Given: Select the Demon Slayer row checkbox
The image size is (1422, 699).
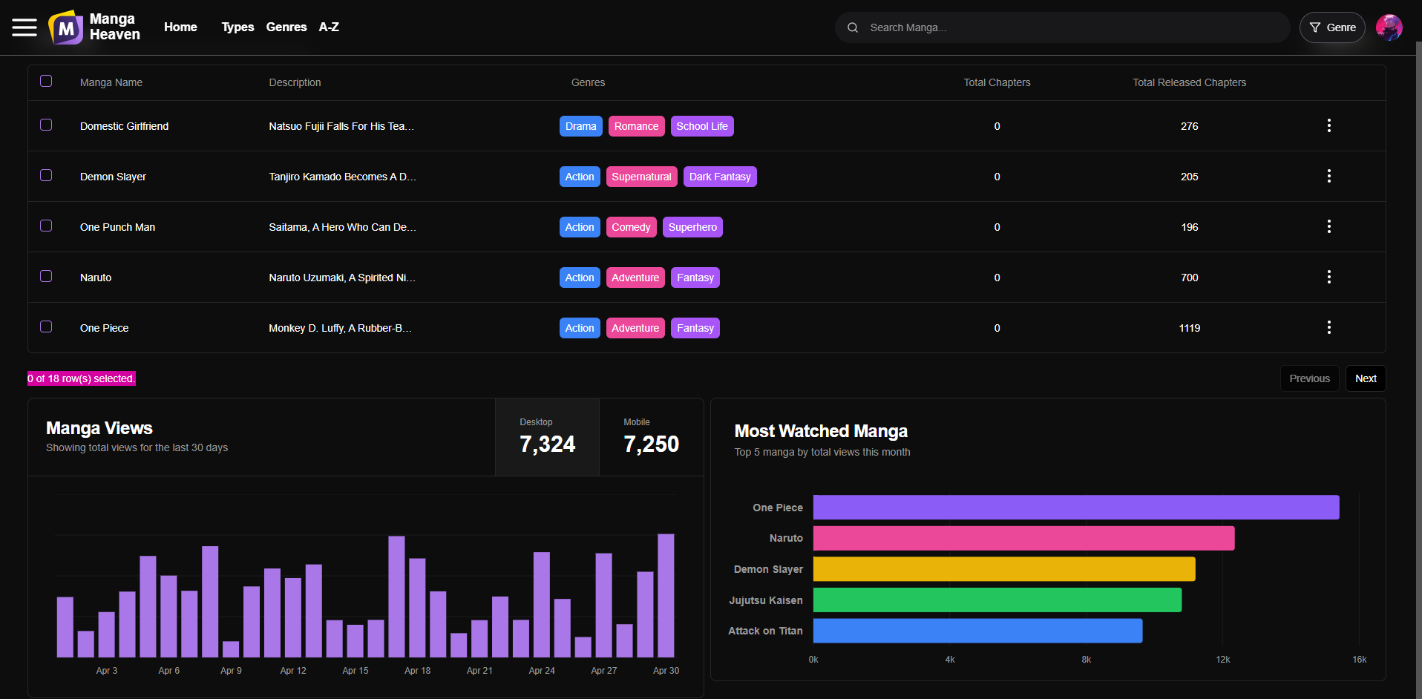Looking at the screenshot, I should coord(46,175).
